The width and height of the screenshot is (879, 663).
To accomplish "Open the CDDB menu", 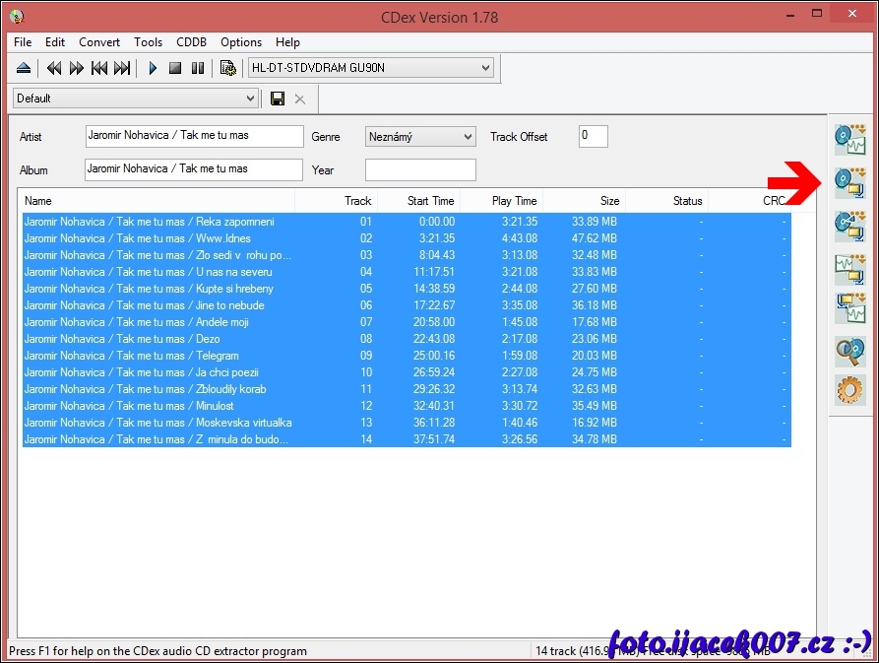I will 191,42.
